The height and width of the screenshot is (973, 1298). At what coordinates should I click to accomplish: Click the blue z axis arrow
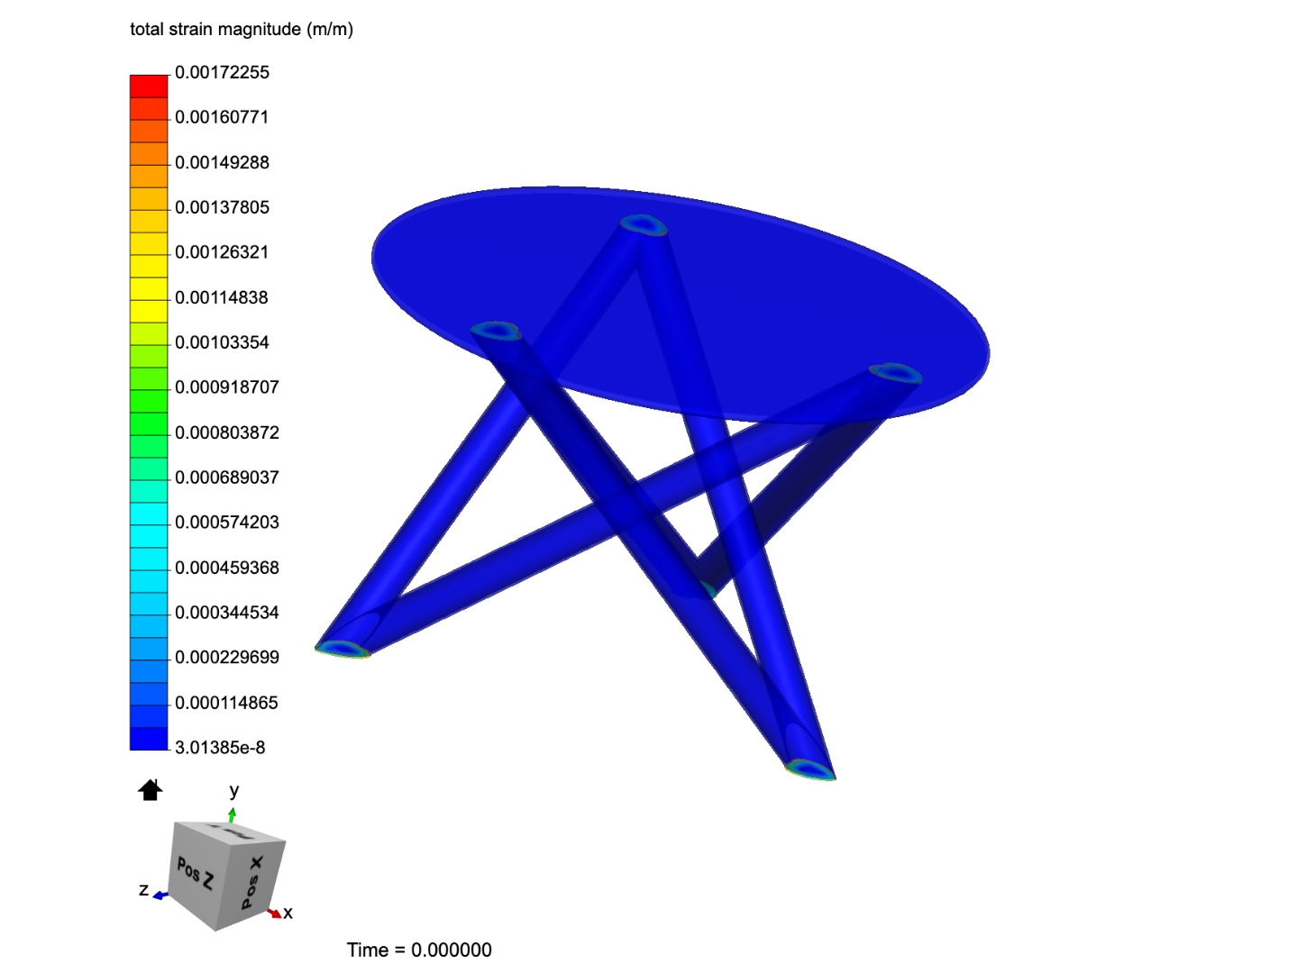[x=160, y=896]
